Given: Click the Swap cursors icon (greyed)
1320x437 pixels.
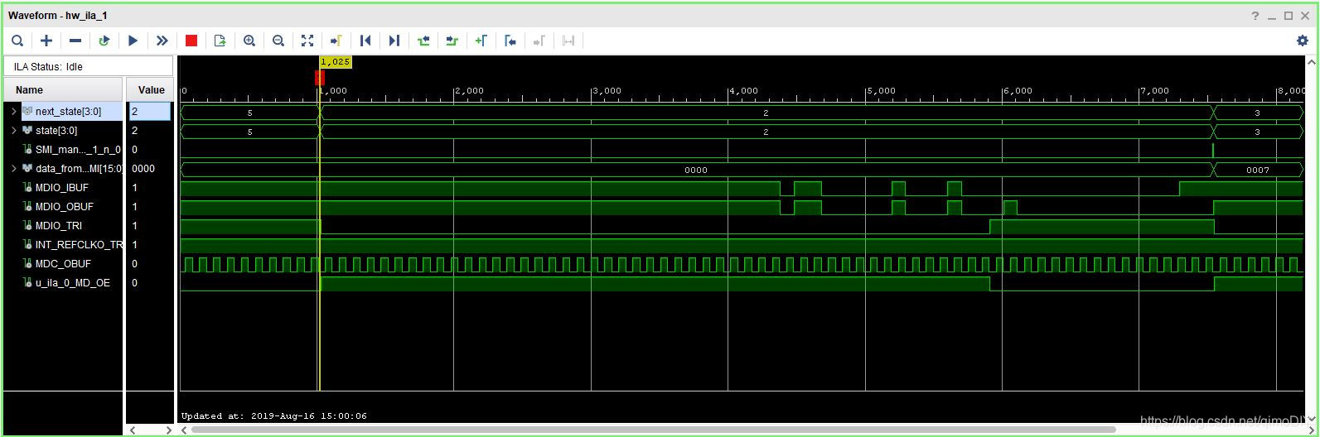Looking at the screenshot, I should (x=568, y=41).
